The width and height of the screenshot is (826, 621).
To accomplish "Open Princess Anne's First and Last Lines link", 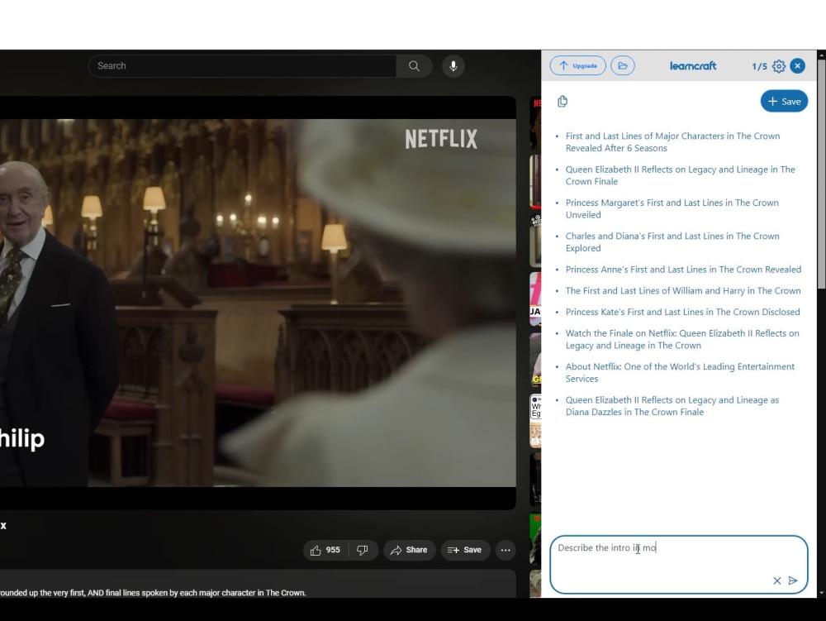I will point(683,270).
